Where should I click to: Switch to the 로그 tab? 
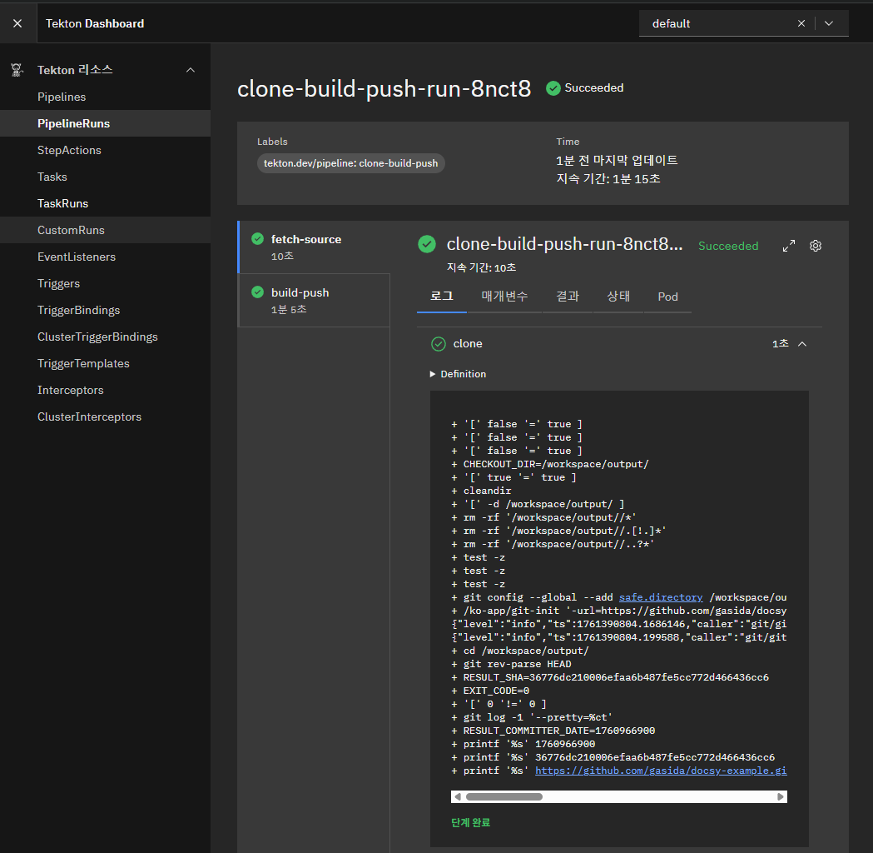[442, 297]
